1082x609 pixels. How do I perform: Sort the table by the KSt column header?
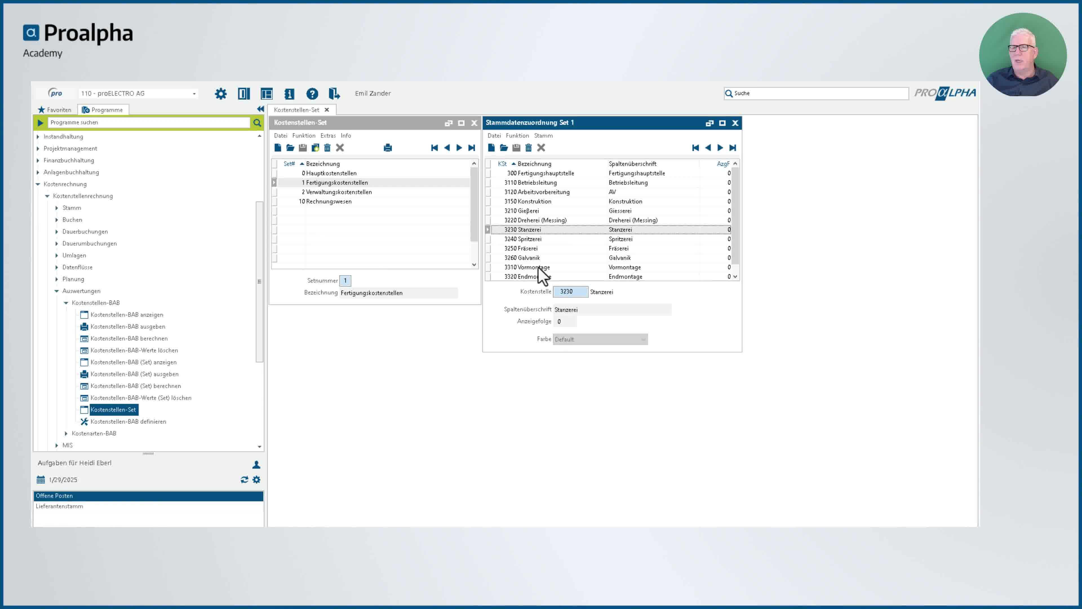[502, 164]
